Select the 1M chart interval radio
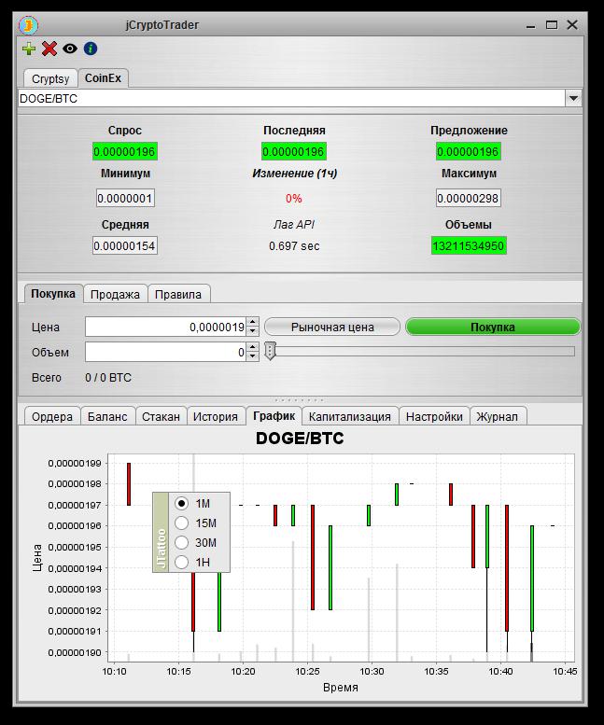The width and height of the screenshot is (604, 725). click(x=181, y=503)
